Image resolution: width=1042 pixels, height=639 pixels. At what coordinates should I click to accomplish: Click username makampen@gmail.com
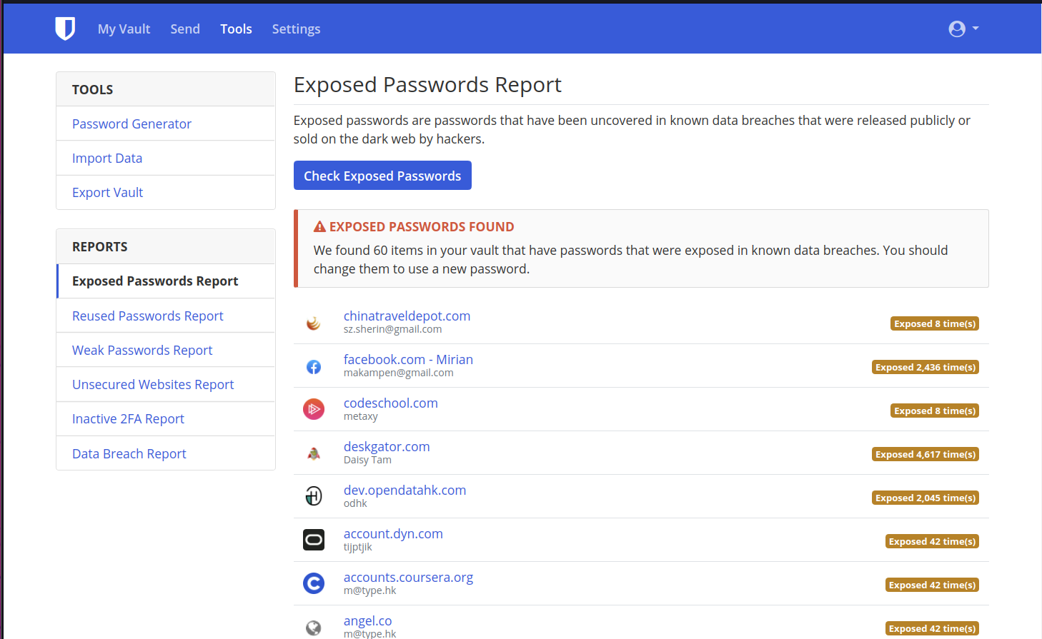point(398,373)
